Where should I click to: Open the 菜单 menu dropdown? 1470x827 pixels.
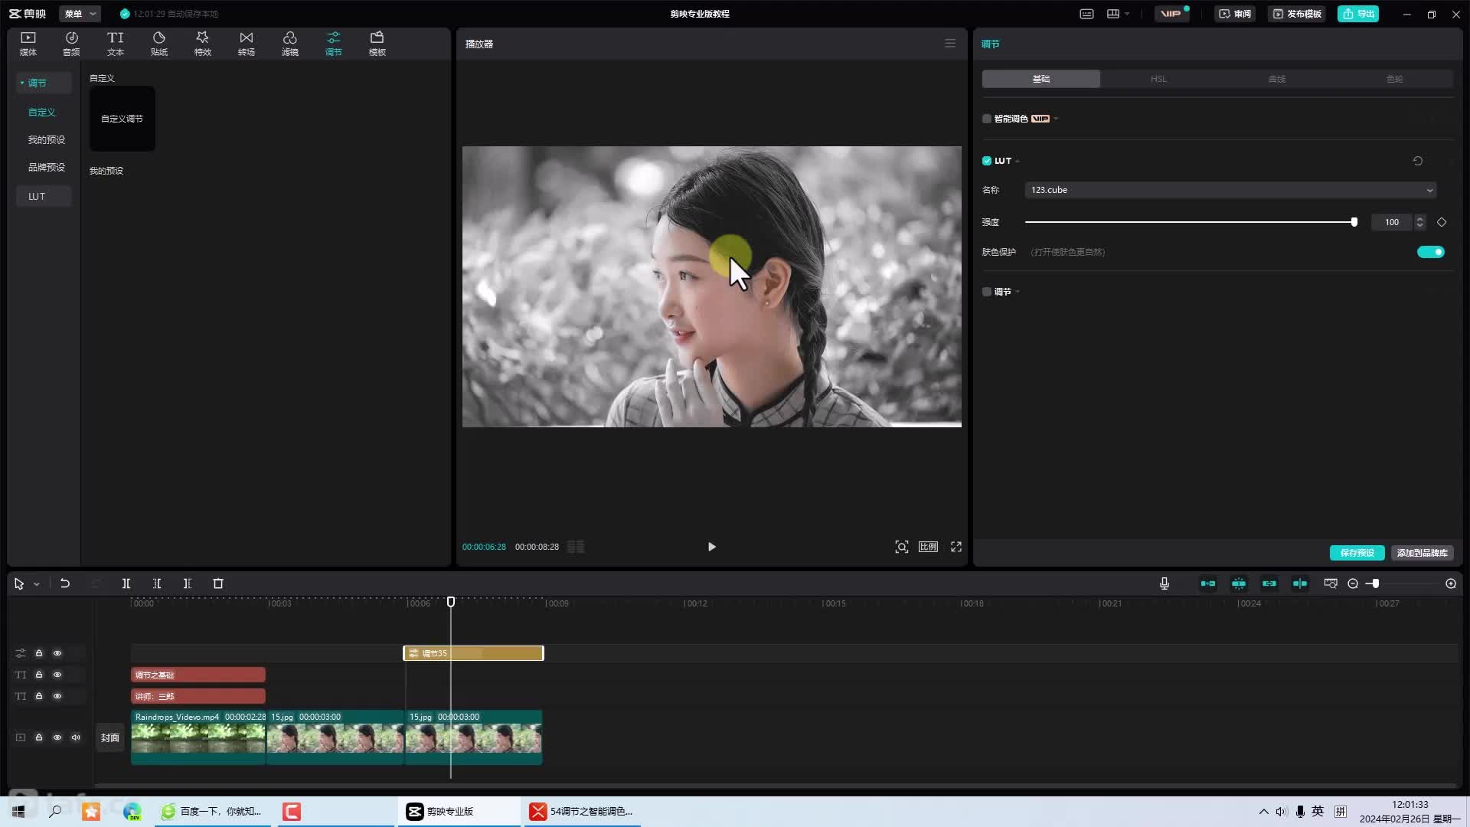(80, 14)
